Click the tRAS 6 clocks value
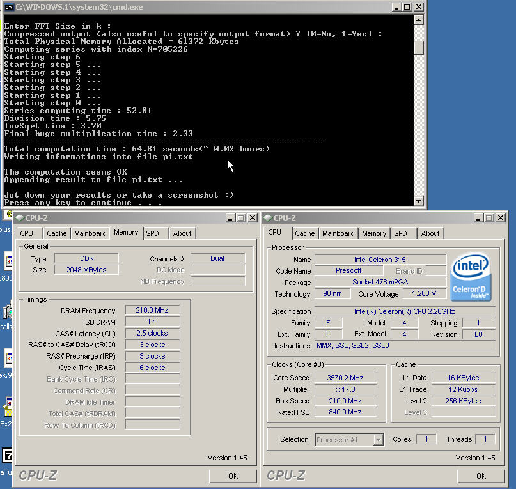 (152, 368)
